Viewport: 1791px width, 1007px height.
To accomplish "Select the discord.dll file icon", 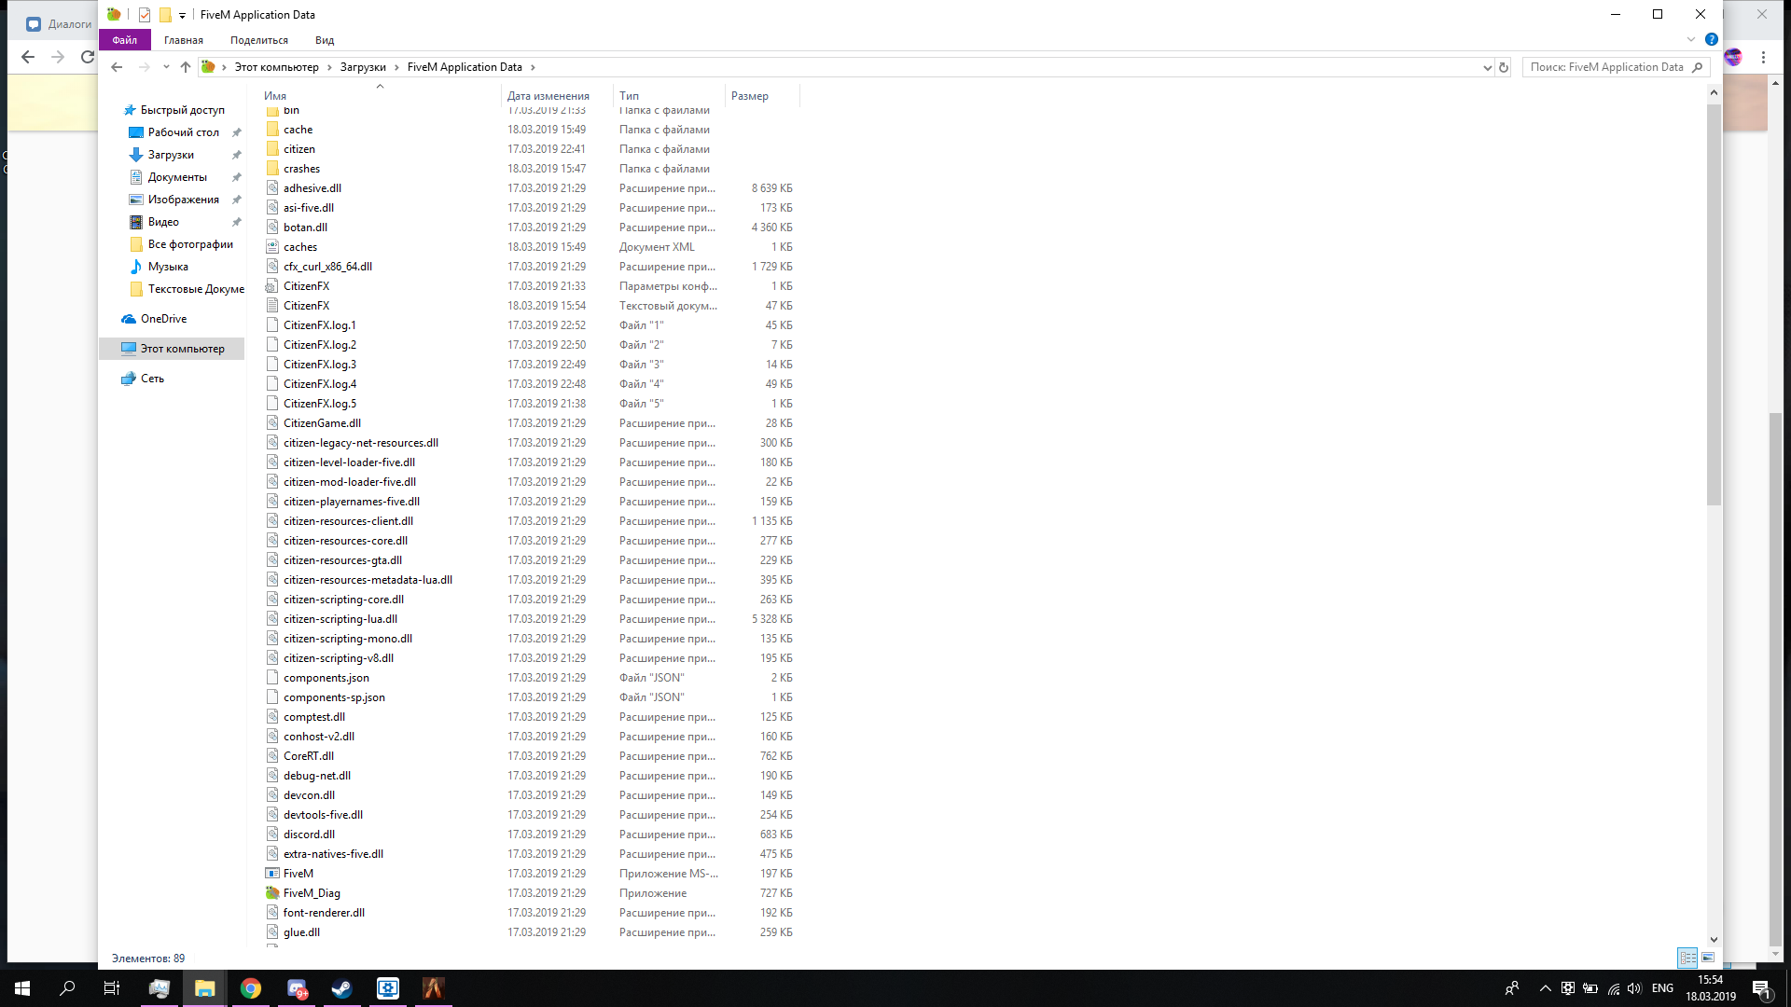I will pos(272,835).
